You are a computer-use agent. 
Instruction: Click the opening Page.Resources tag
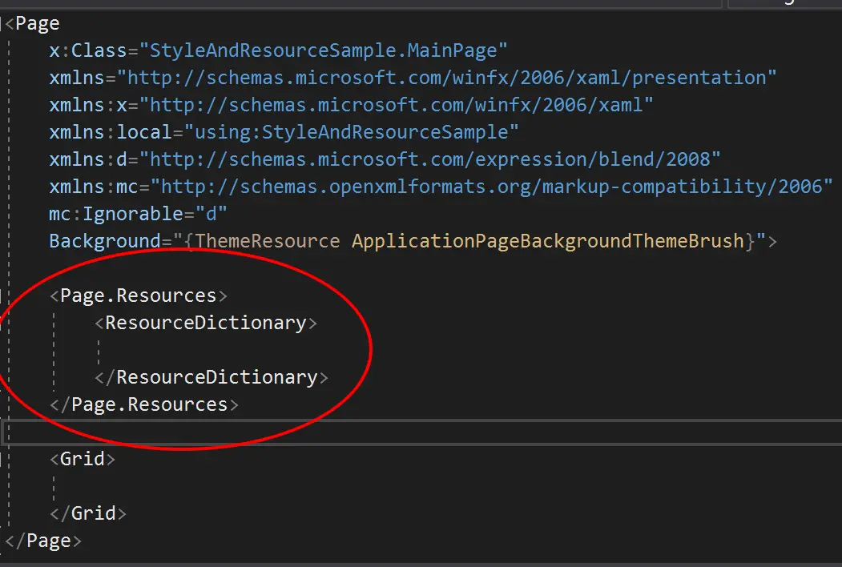point(139,296)
